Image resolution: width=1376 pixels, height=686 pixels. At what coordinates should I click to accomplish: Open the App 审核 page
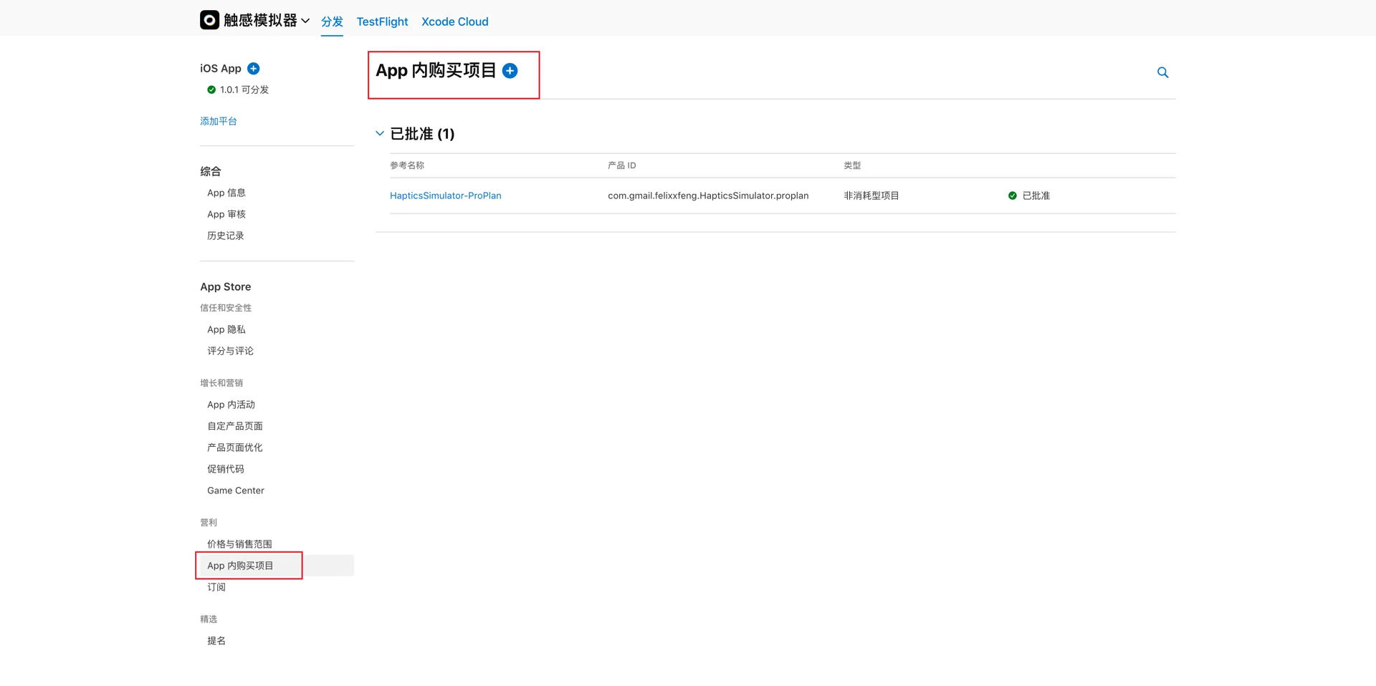click(x=226, y=213)
